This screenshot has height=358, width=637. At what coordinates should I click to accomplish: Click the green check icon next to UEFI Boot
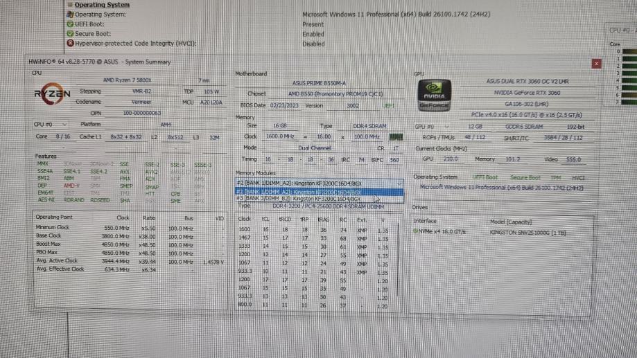click(x=70, y=24)
